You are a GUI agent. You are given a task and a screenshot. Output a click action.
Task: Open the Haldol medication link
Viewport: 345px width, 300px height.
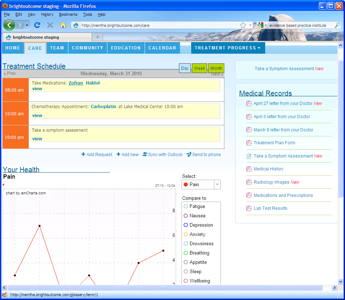coord(93,83)
